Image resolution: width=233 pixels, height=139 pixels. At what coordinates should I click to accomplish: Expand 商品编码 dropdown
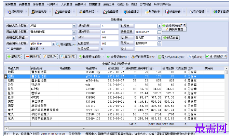click(x=53, y=44)
